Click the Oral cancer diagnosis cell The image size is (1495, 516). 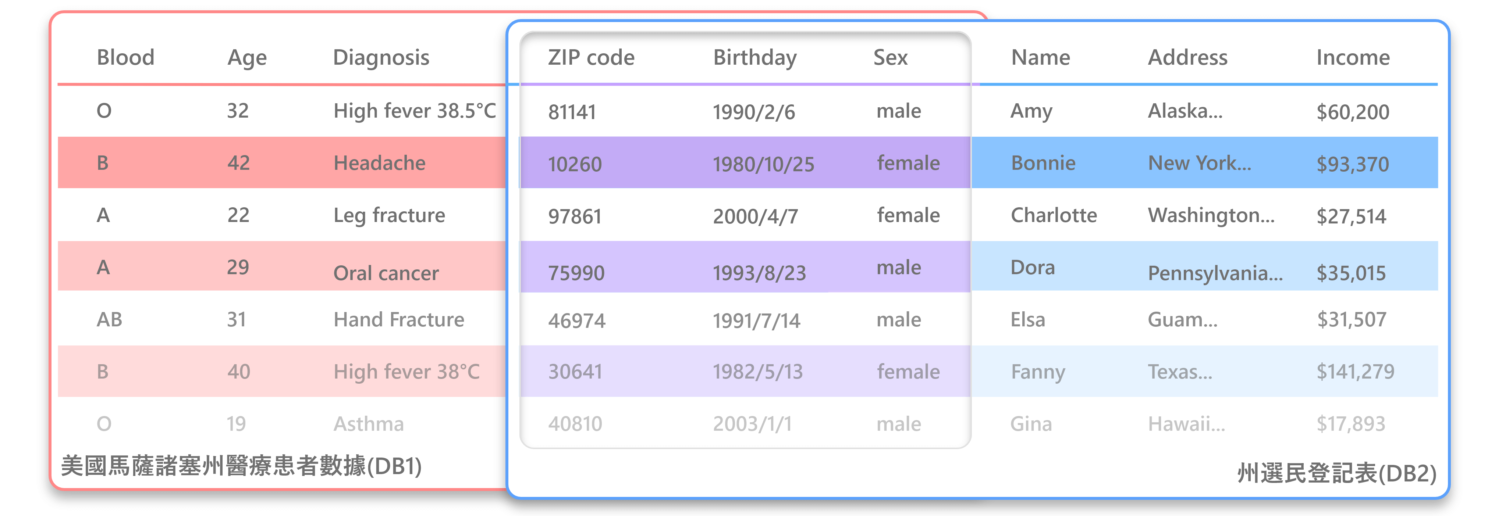coord(386,273)
